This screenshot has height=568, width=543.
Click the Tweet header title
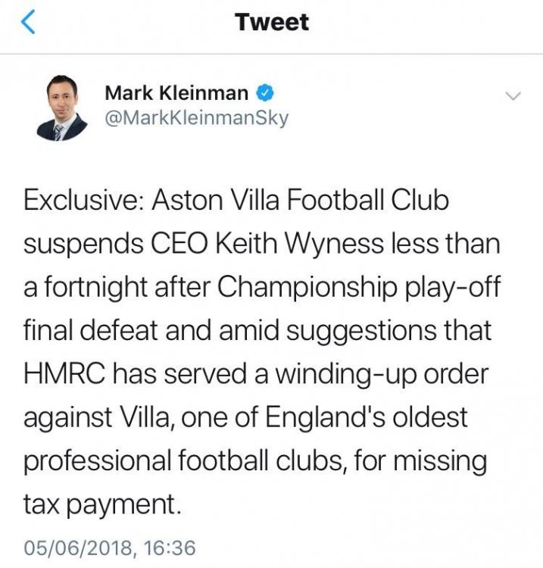[x=272, y=23]
